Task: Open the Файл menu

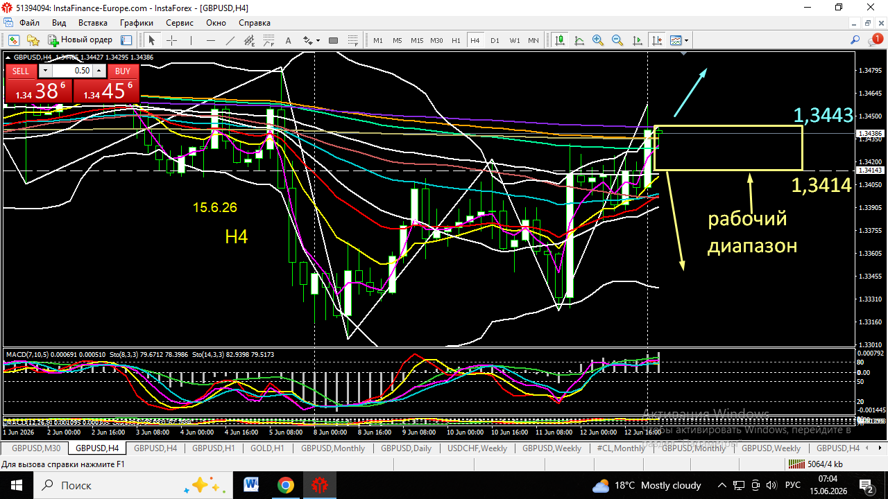Action: pyautogui.click(x=29, y=22)
